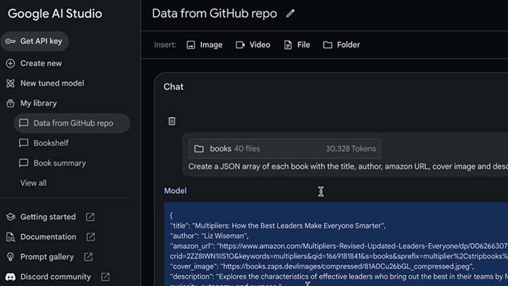
Task: Select Create new in the sidebar
Action: [x=33, y=63]
